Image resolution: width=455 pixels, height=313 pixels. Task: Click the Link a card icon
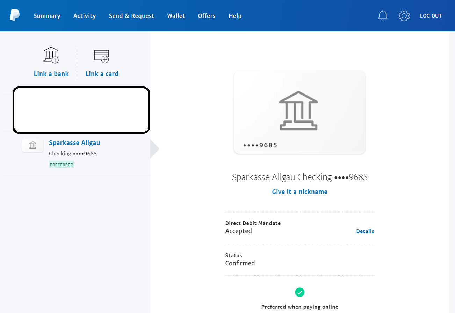[102, 56]
